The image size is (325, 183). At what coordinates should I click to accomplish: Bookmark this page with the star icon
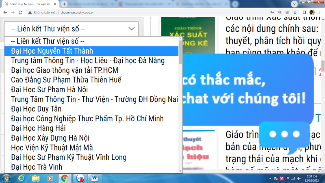(295, 13)
